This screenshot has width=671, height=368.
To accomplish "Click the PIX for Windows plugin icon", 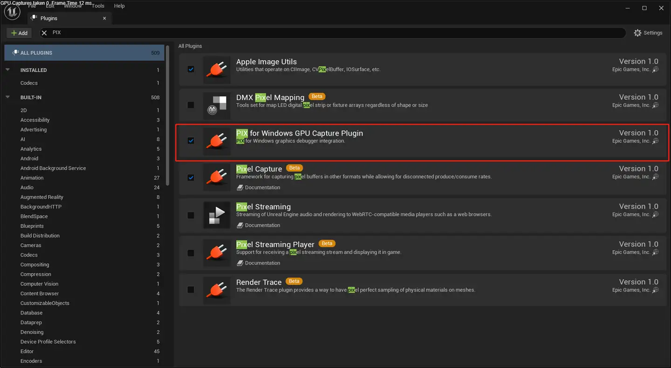I will [217, 142].
